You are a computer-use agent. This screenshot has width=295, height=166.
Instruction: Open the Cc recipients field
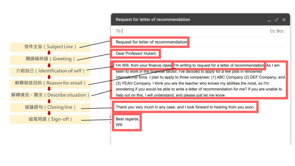[273, 31]
